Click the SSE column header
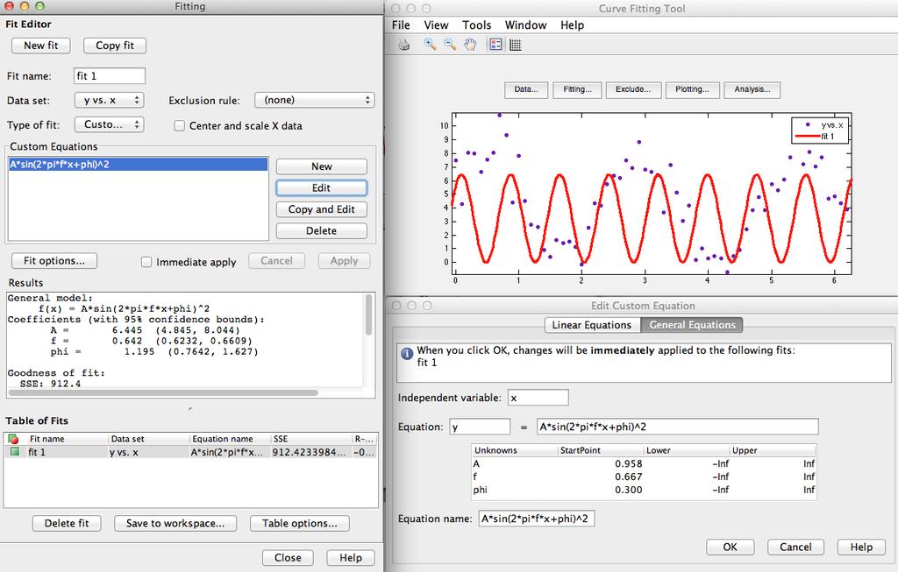The height and width of the screenshot is (572, 898). (311, 440)
